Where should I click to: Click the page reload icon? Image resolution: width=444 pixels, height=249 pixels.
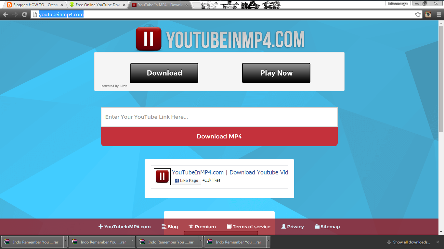[x=24, y=14]
